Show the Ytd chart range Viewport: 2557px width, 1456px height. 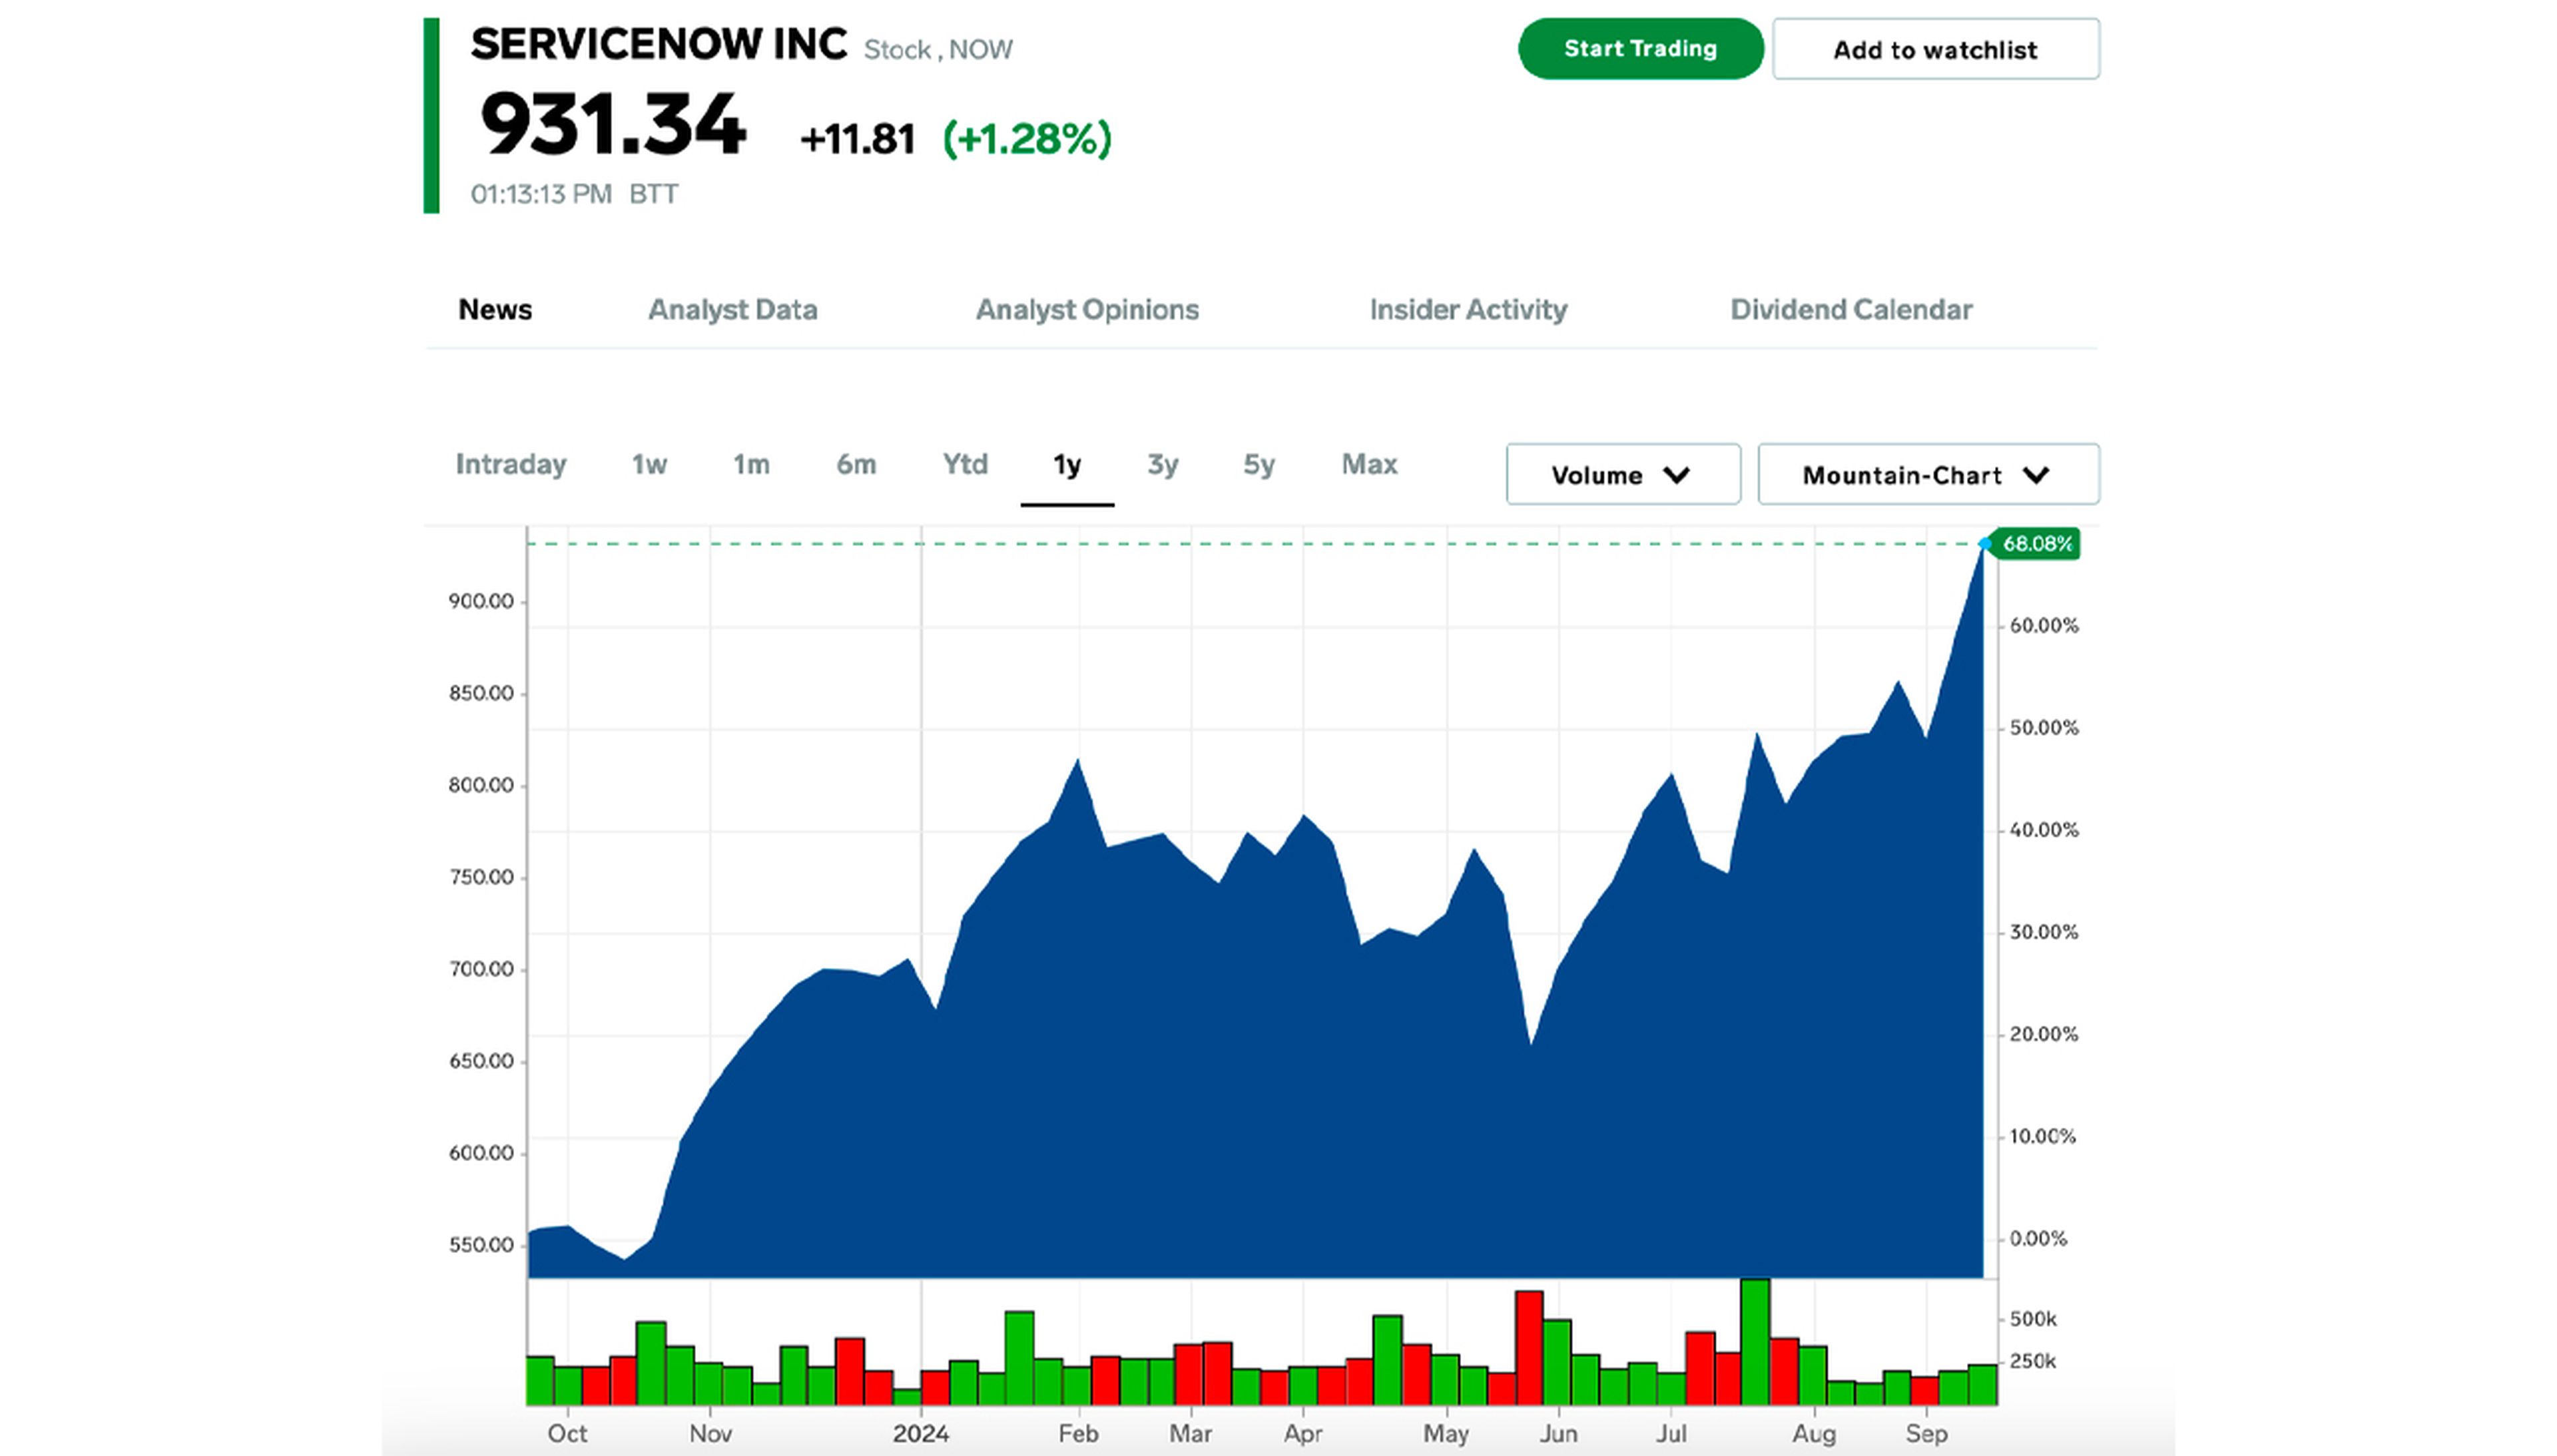point(965,464)
